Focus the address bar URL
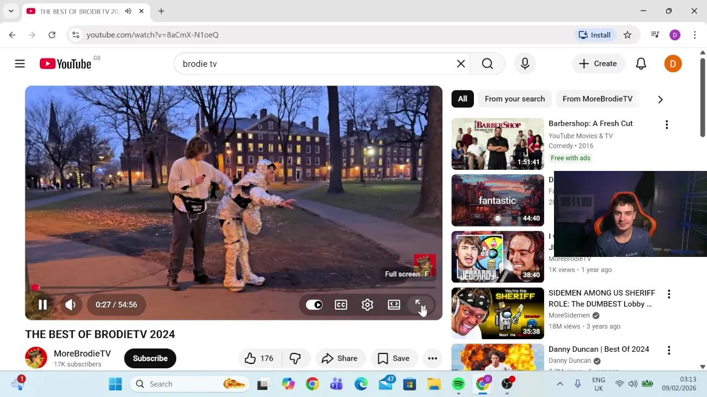The image size is (707, 397). [x=152, y=35]
